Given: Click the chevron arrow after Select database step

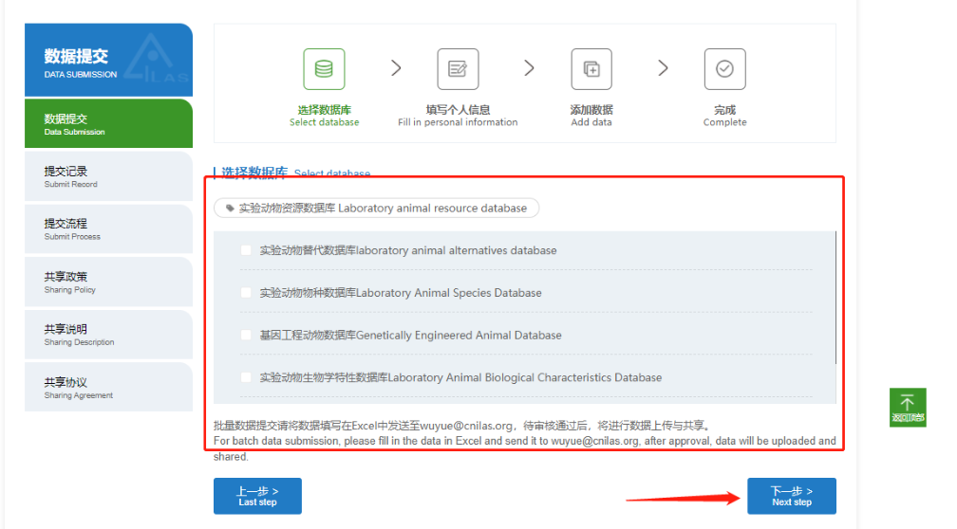Looking at the screenshot, I should [x=396, y=68].
